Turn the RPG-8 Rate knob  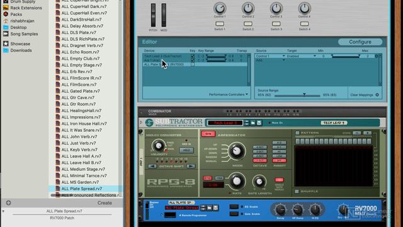tap(237, 181)
